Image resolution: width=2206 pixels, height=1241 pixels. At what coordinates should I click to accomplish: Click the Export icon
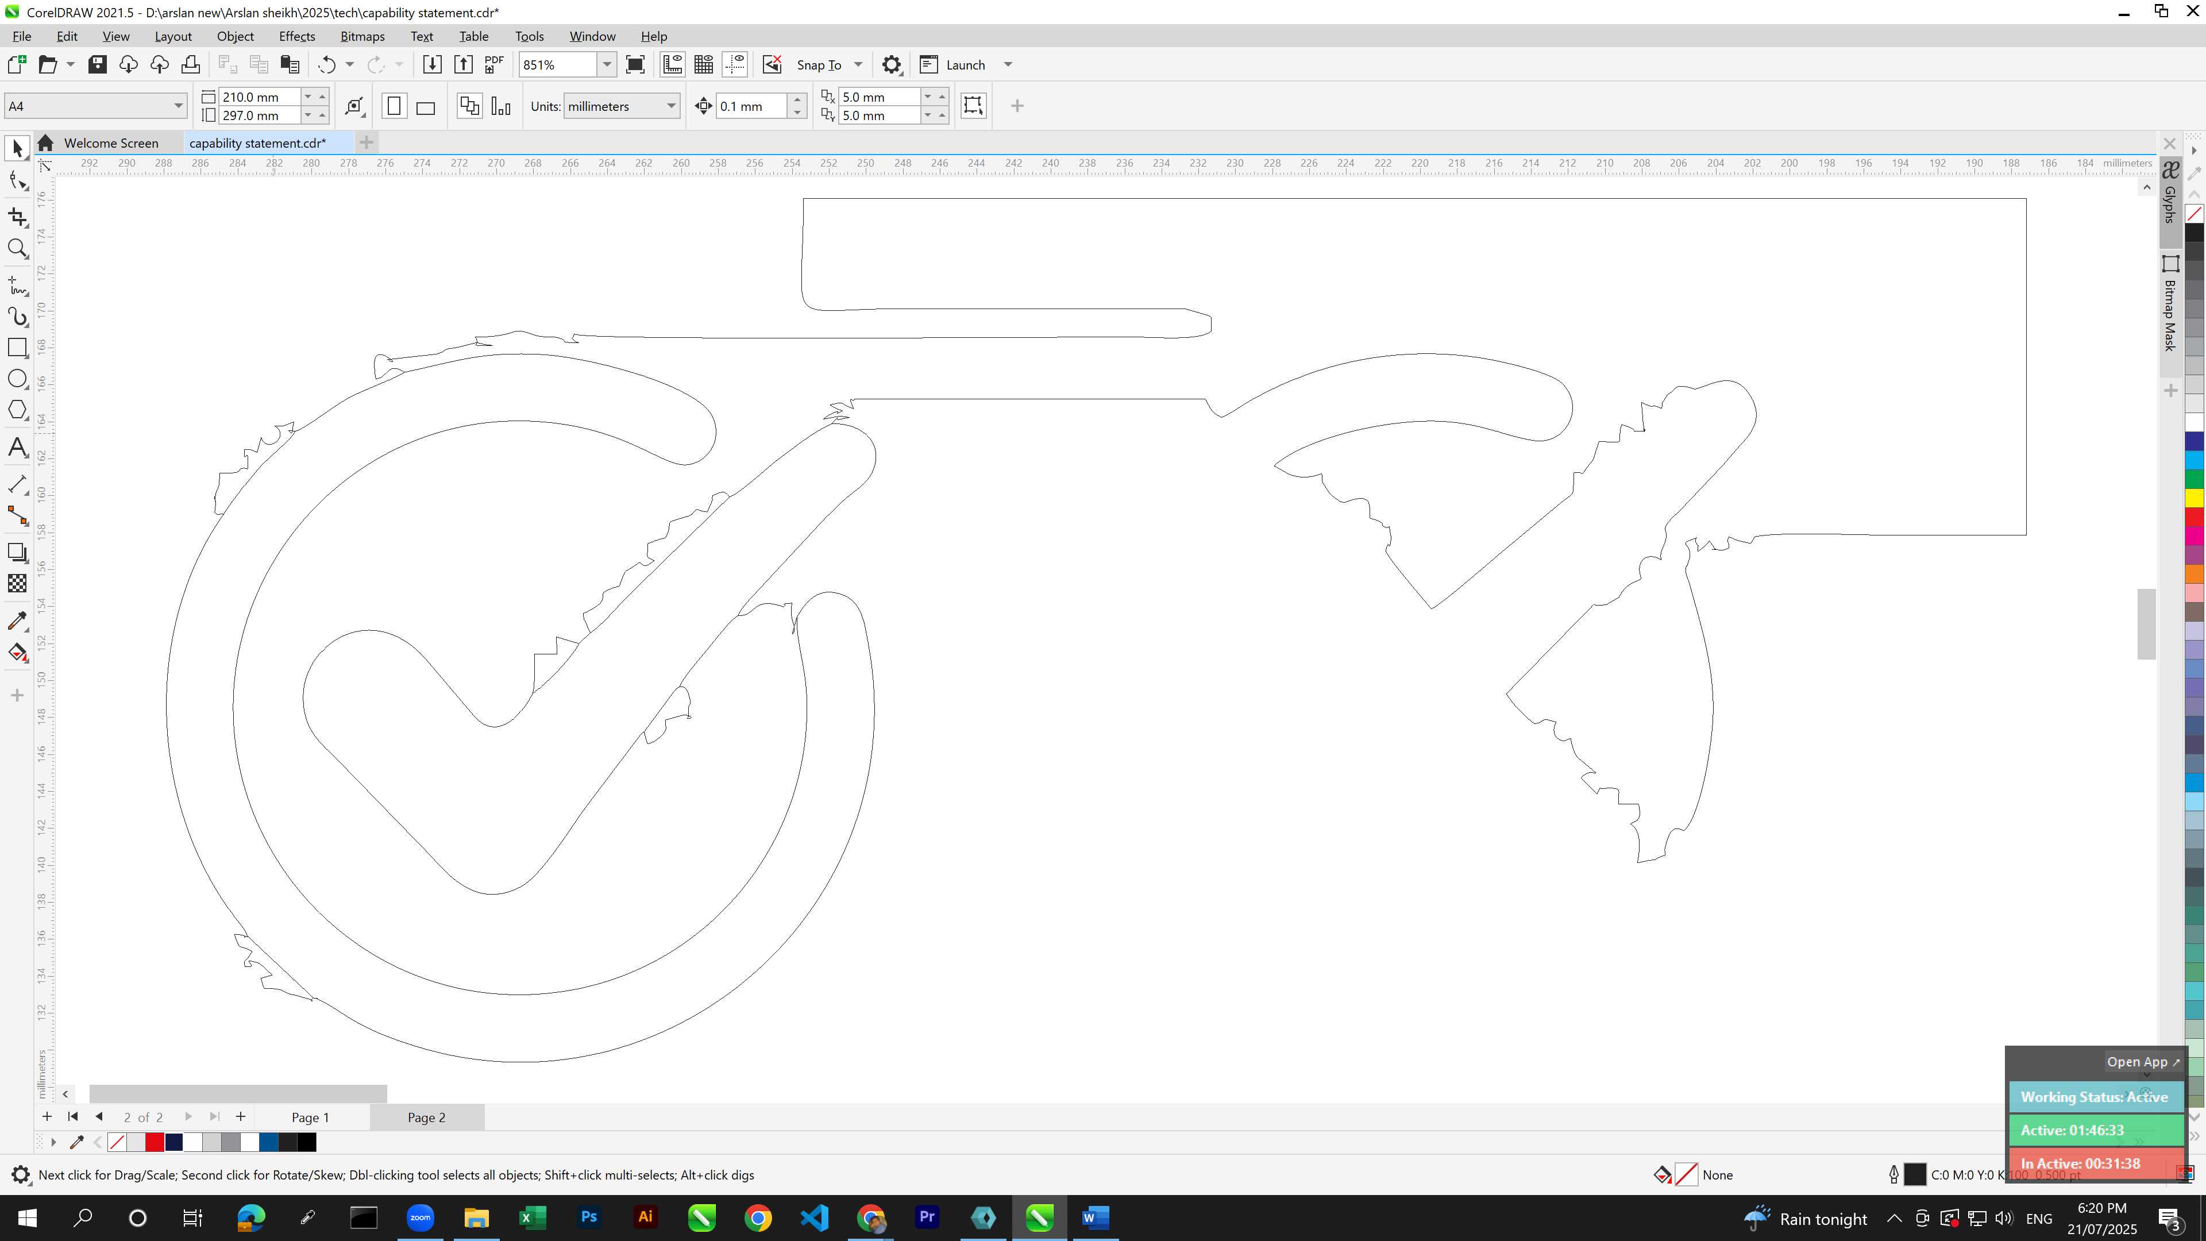[x=463, y=65]
